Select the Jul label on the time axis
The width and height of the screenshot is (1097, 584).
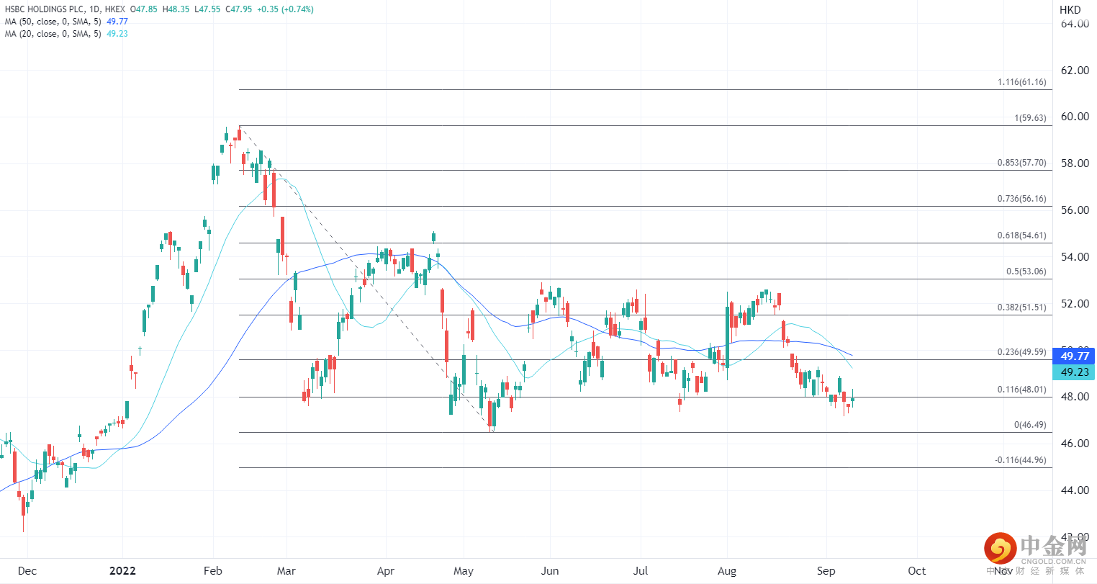click(x=640, y=571)
